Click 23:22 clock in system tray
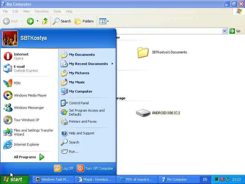 click(236, 179)
